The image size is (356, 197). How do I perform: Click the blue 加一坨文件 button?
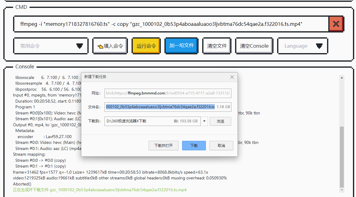pos(182,45)
